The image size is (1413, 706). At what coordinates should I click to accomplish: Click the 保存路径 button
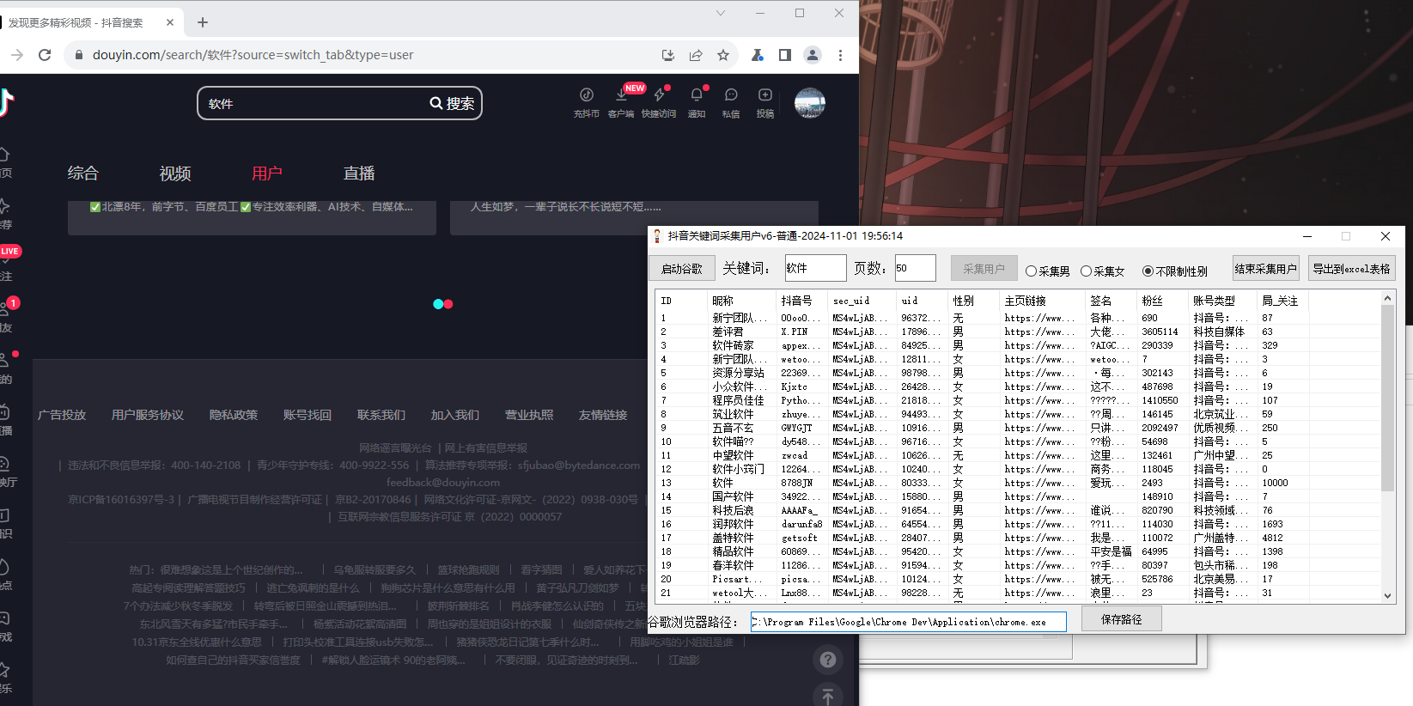point(1122,618)
